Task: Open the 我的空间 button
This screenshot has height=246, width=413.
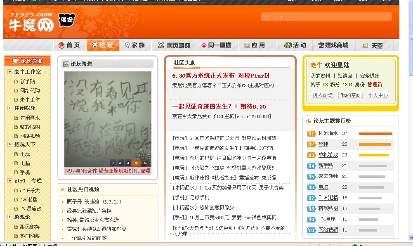Action: (x=350, y=95)
